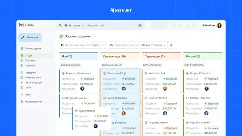This screenshot has width=242, height=136.
Task: Open Середній priority tag on Liliia Levchenko
Action: pos(171,103)
